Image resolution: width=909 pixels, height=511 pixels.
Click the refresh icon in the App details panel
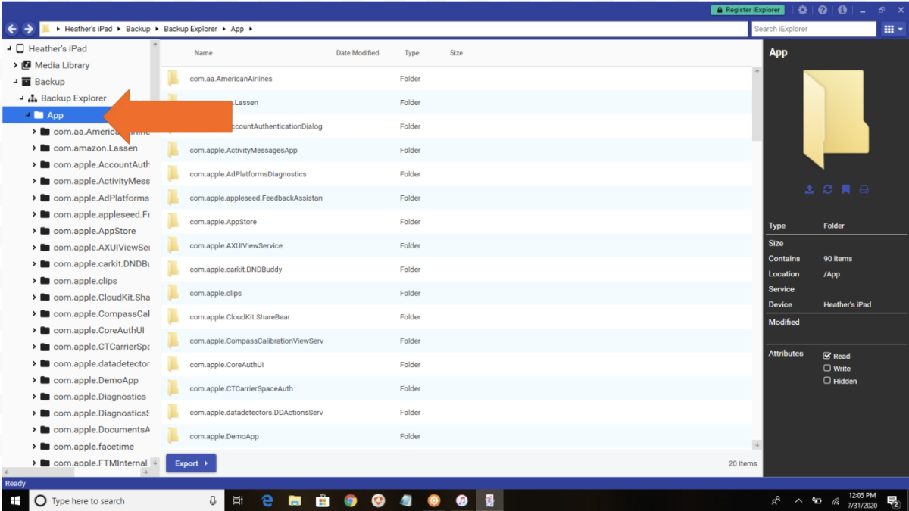(x=827, y=189)
